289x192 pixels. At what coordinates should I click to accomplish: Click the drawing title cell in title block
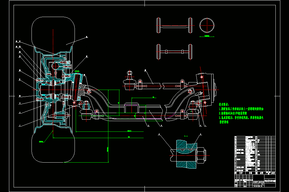[x=270, y=181]
